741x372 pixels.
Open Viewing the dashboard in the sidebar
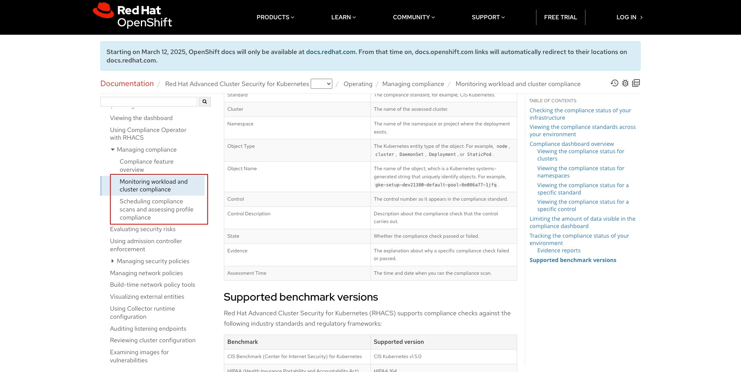pyautogui.click(x=141, y=118)
